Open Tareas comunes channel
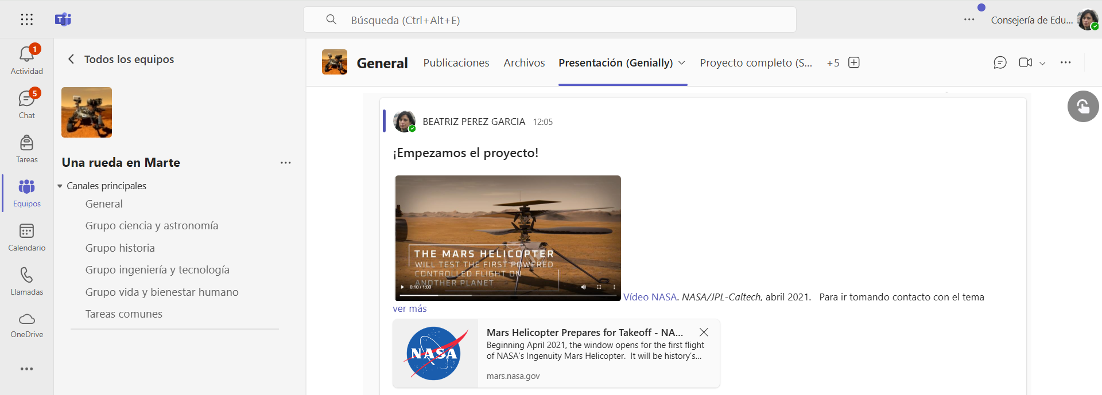Screen dimensions: 1102x395 coord(124,314)
